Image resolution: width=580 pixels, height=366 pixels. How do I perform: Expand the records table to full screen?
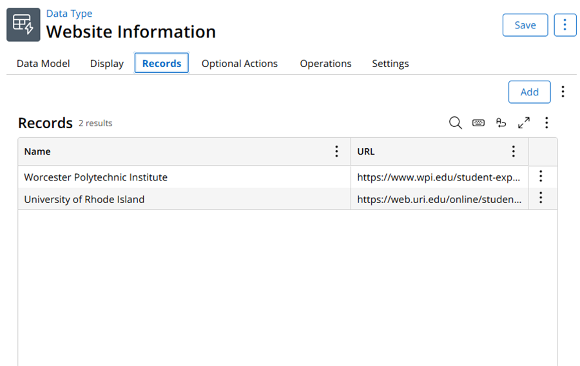click(524, 122)
